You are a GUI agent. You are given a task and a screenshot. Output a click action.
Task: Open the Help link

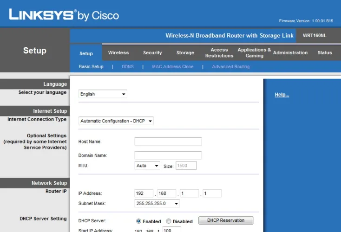pos(282,95)
